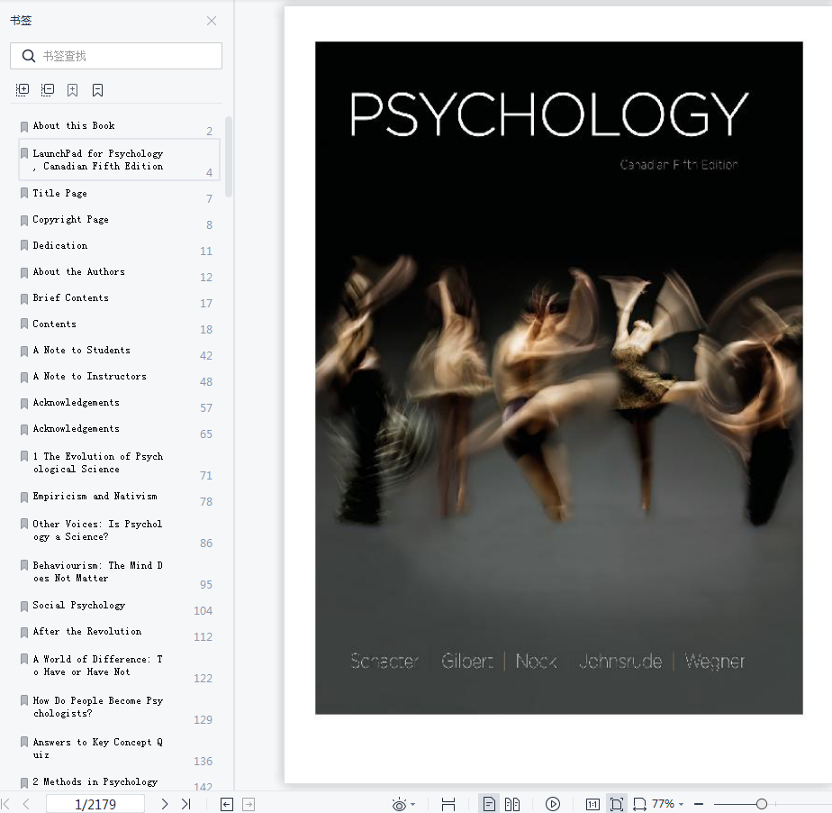Open the About this Book bookmark
The width and height of the screenshot is (832, 813).
pyautogui.click(x=74, y=126)
